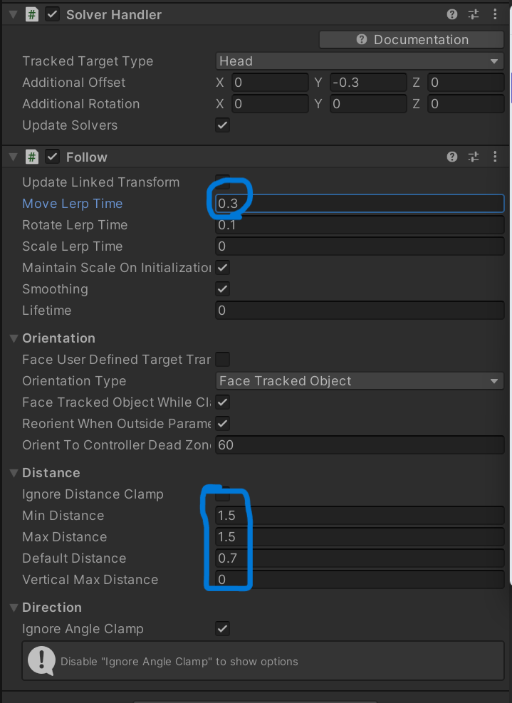Click the Follow component help icon

pyautogui.click(x=452, y=157)
